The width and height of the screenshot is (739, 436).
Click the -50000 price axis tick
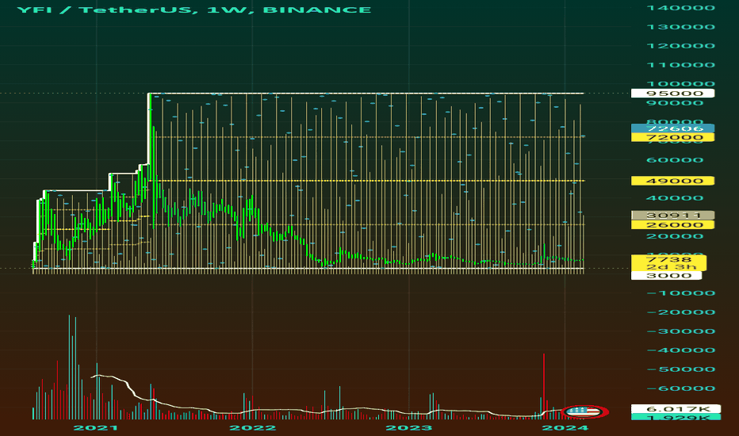click(x=681, y=369)
